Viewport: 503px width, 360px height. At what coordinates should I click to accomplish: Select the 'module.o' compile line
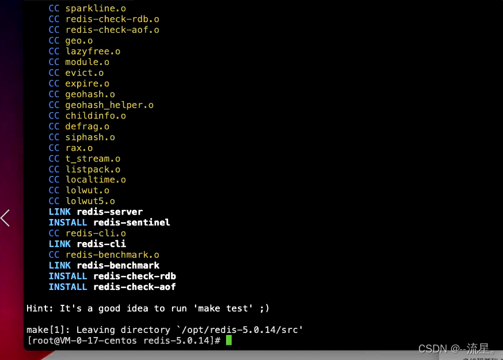click(79, 62)
